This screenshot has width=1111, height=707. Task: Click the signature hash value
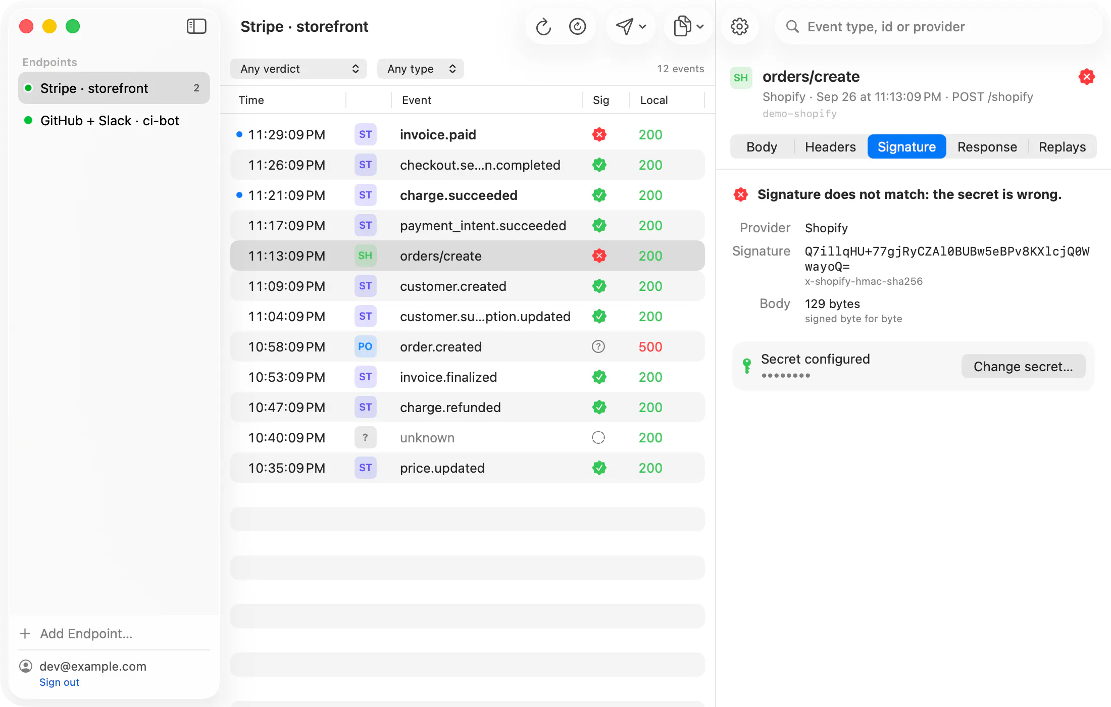(x=947, y=259)
